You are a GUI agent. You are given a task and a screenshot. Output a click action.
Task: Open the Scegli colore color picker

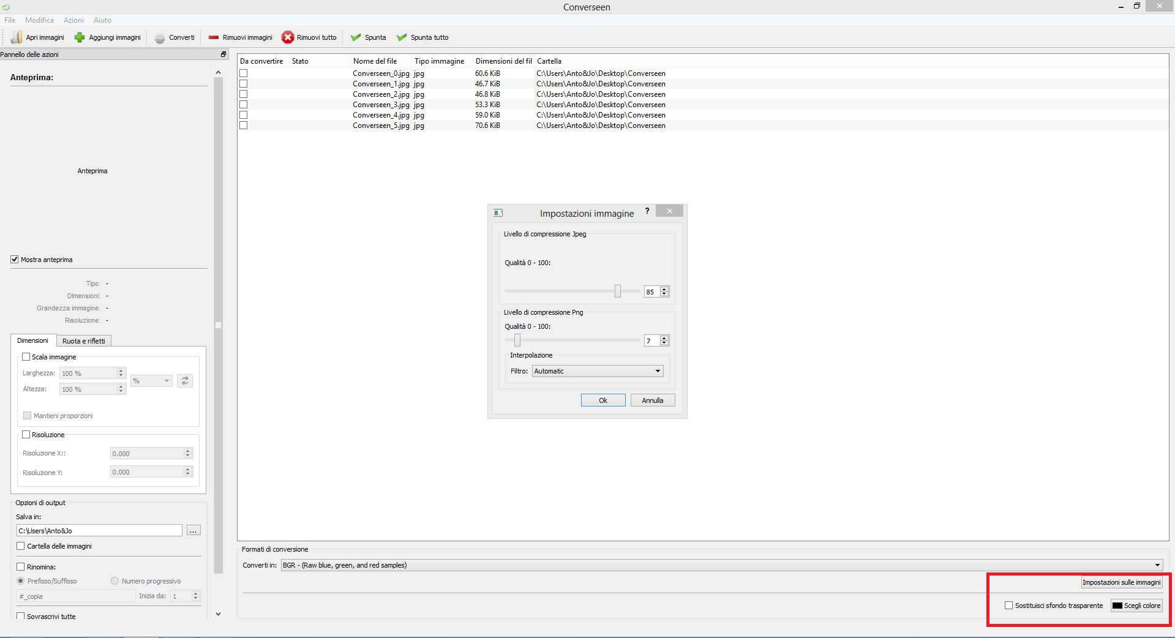click(1136, 606)
